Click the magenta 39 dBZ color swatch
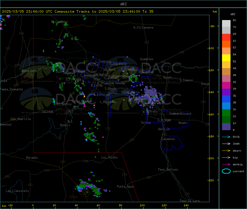Viewport: 247px width, 209px height. (x=226, y=85)
